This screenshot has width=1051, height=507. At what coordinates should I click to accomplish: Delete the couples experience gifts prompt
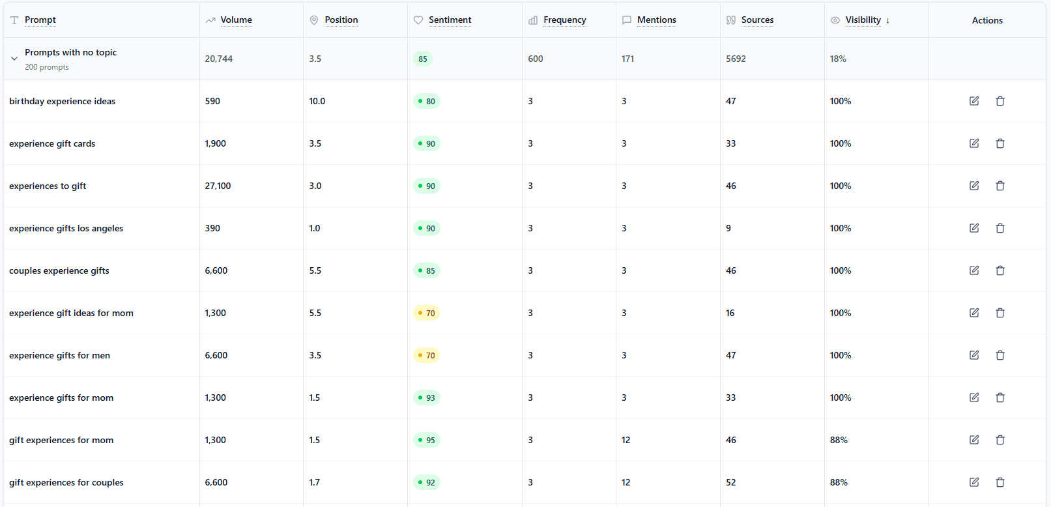[1000, 270]
